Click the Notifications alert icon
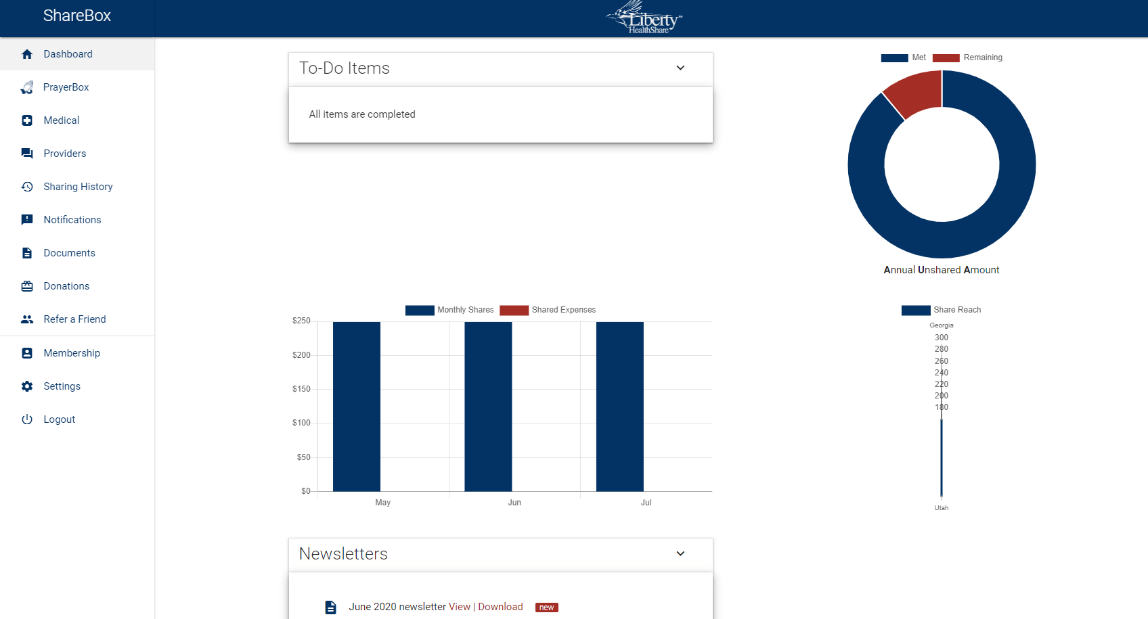 point(27,220)
